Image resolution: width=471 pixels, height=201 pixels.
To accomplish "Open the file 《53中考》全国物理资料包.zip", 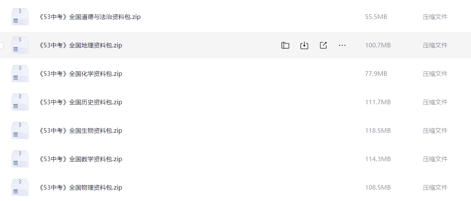I will [x=80, y=188].
